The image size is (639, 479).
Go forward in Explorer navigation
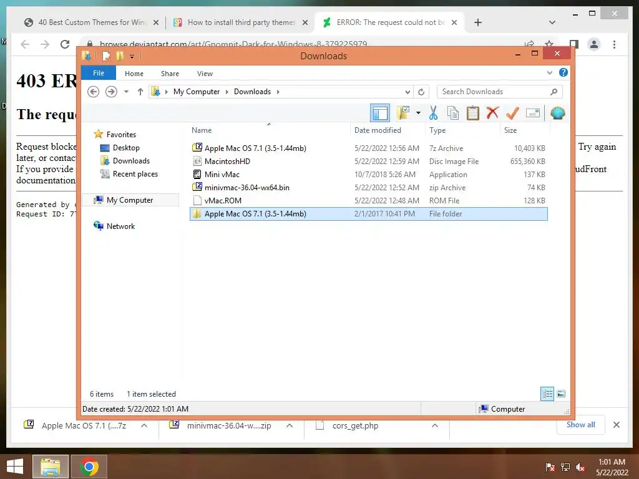pyautogui.click(x=111, y=92)
